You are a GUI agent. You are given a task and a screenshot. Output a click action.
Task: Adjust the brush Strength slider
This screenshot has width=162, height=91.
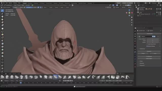click(31, 7)
